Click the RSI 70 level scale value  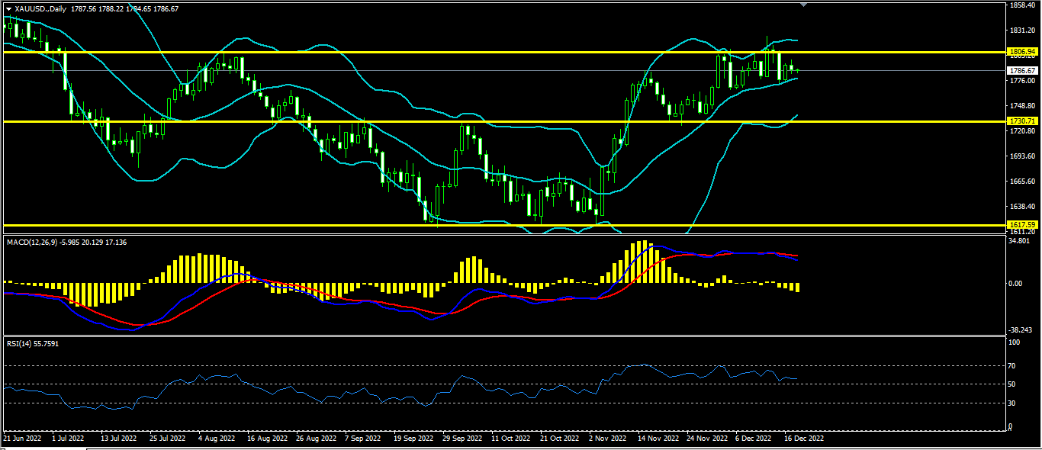1012,366
